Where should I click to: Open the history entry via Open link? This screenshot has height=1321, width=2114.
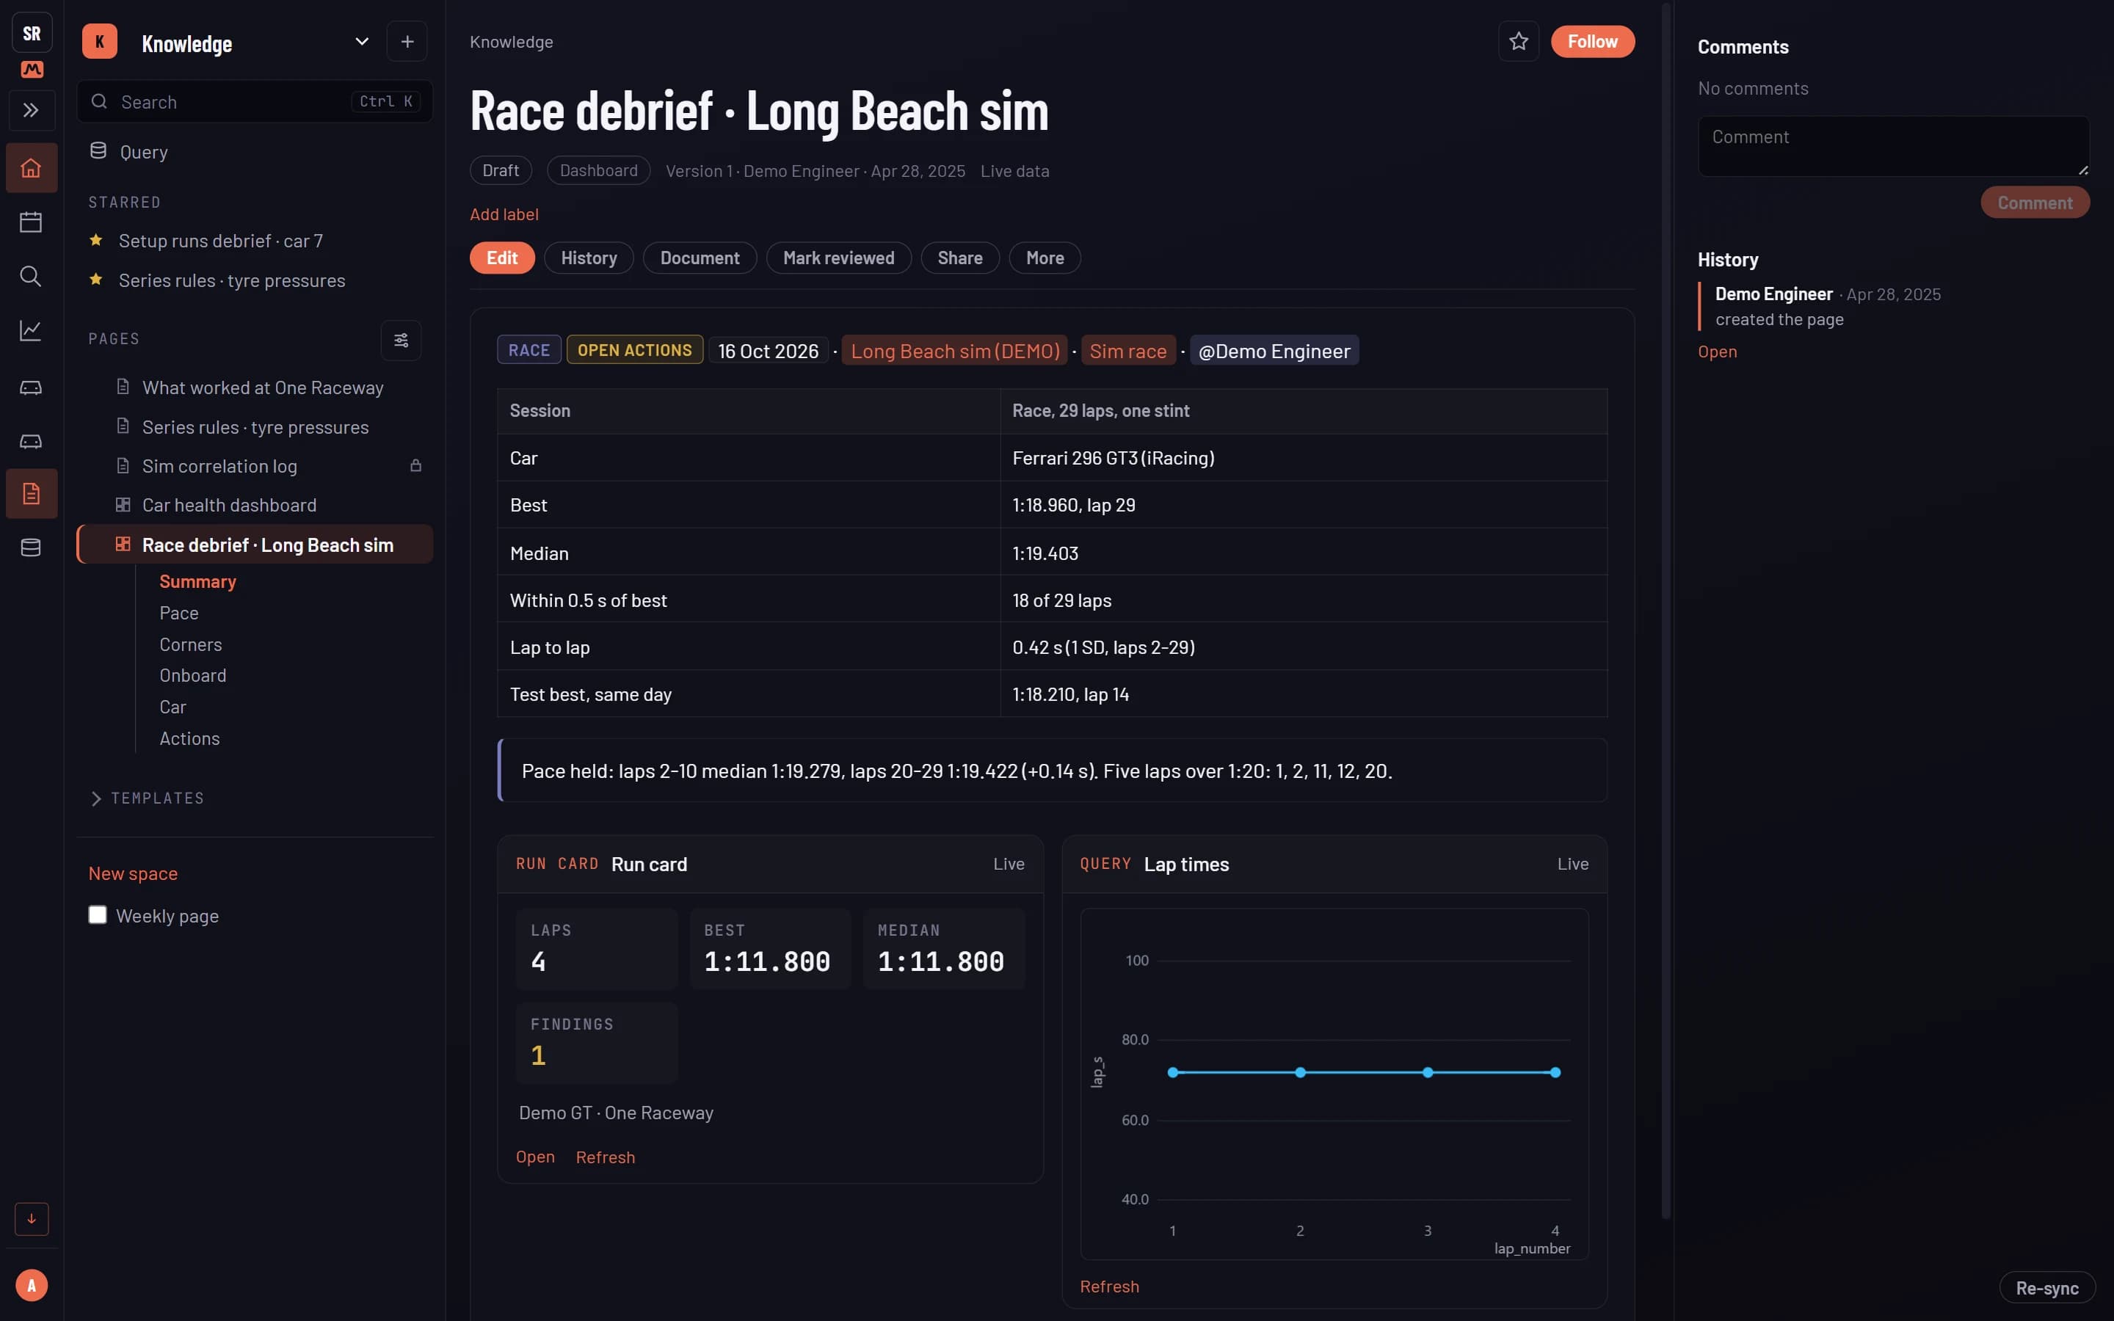(x=1717, y=352)
